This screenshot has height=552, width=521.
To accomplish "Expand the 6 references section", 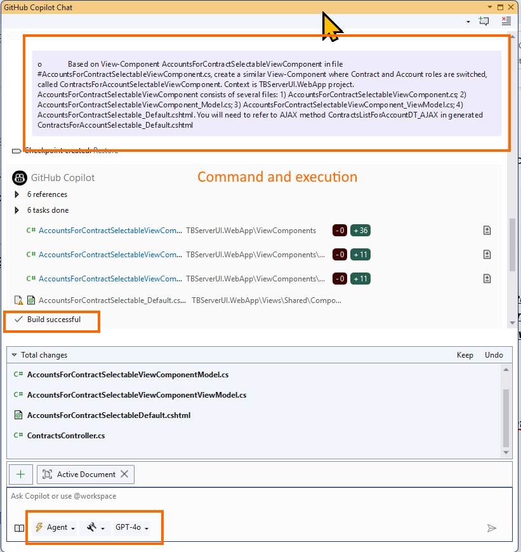I will click(x=16, y=194).
